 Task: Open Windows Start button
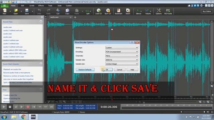tap(4, 117)
